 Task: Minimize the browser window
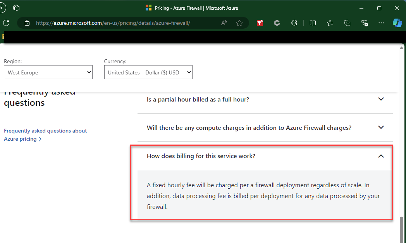(361, 8)
